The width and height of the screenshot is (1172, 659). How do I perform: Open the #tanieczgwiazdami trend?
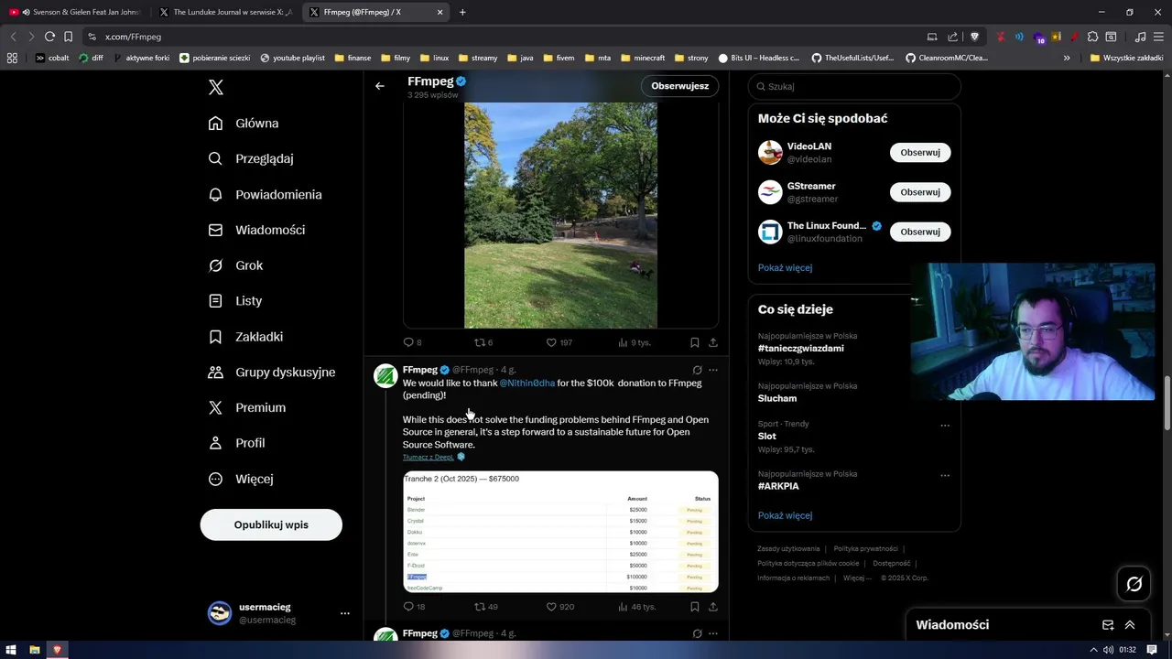[x=801, y=349]
